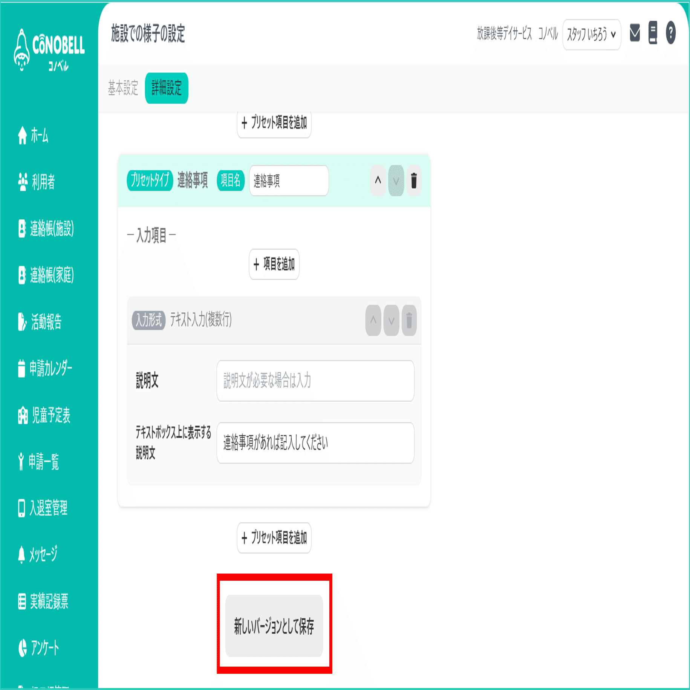Select the 詳細設定 tab
690x690 pixels.
[167, 88]
